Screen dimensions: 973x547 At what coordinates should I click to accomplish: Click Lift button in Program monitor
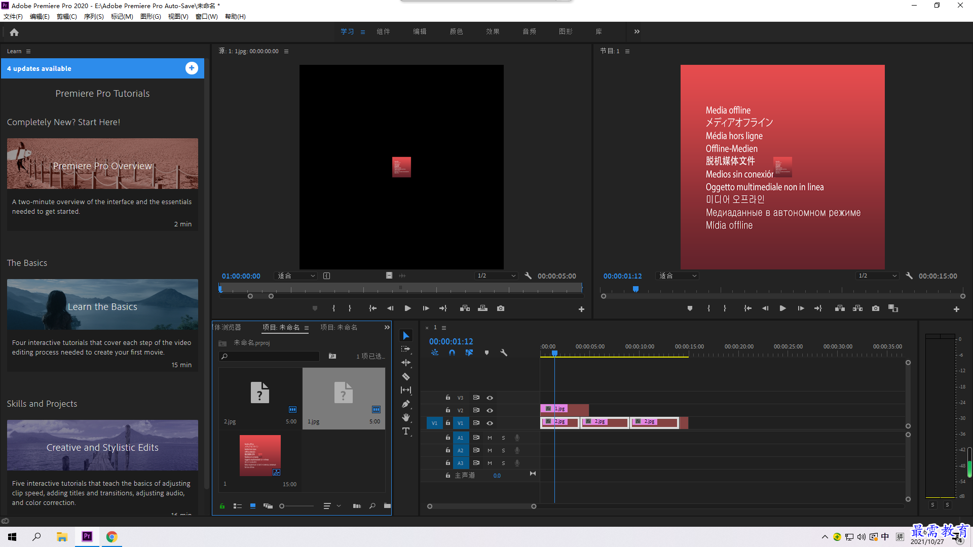click(840, 308)
